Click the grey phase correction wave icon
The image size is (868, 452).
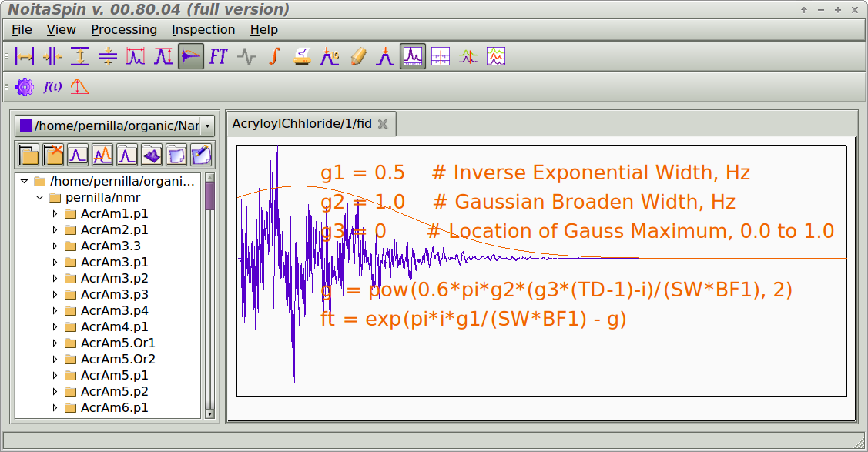pyautogui.click(x=246, y=56)
